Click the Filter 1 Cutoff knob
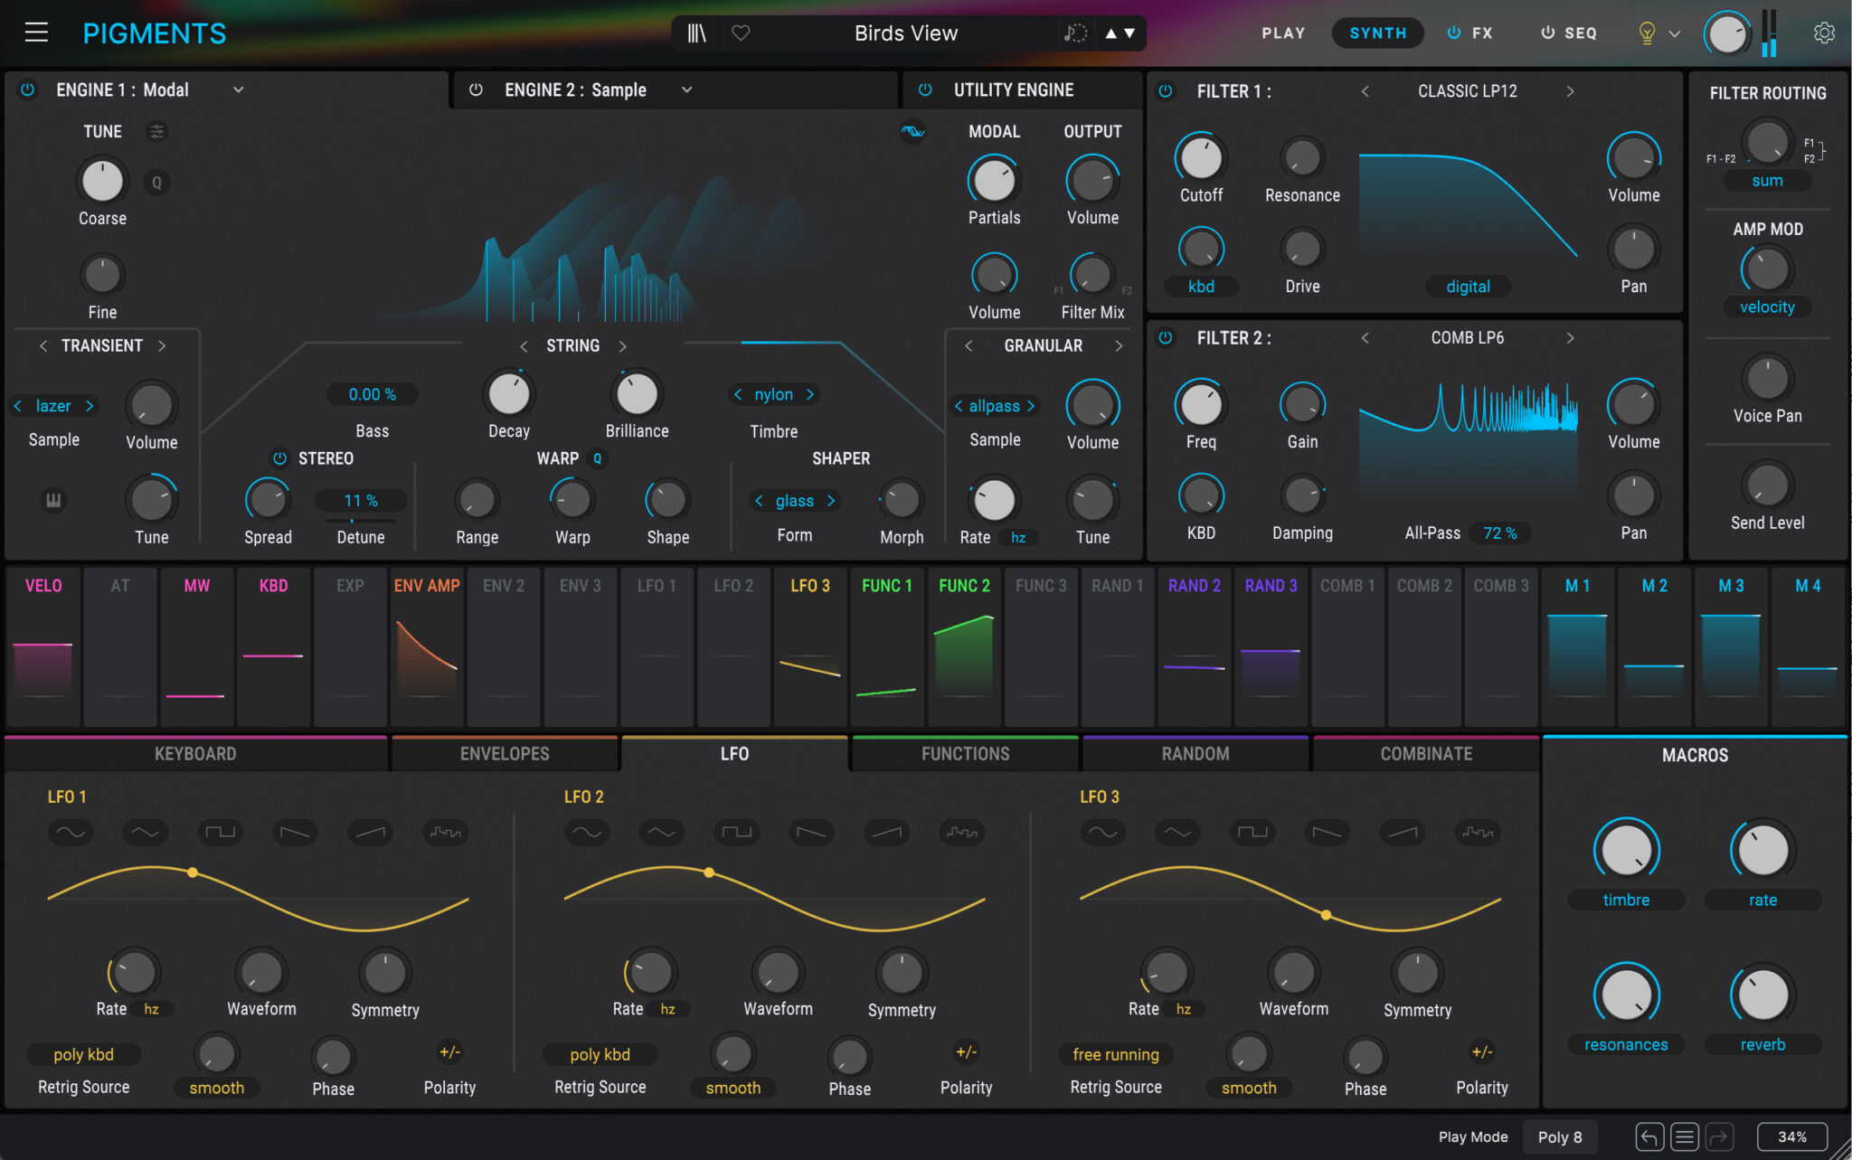 tap(1201, 159)
